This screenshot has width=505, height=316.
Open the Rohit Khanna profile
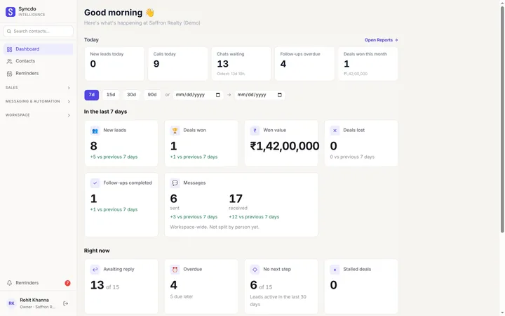(34, 303)
